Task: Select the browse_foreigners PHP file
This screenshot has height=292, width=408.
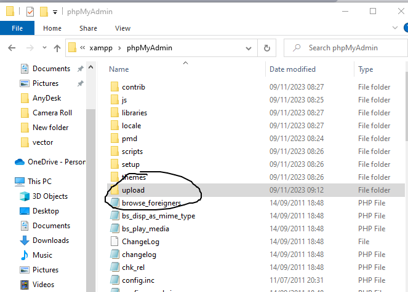Action: (x=151, y=203)
